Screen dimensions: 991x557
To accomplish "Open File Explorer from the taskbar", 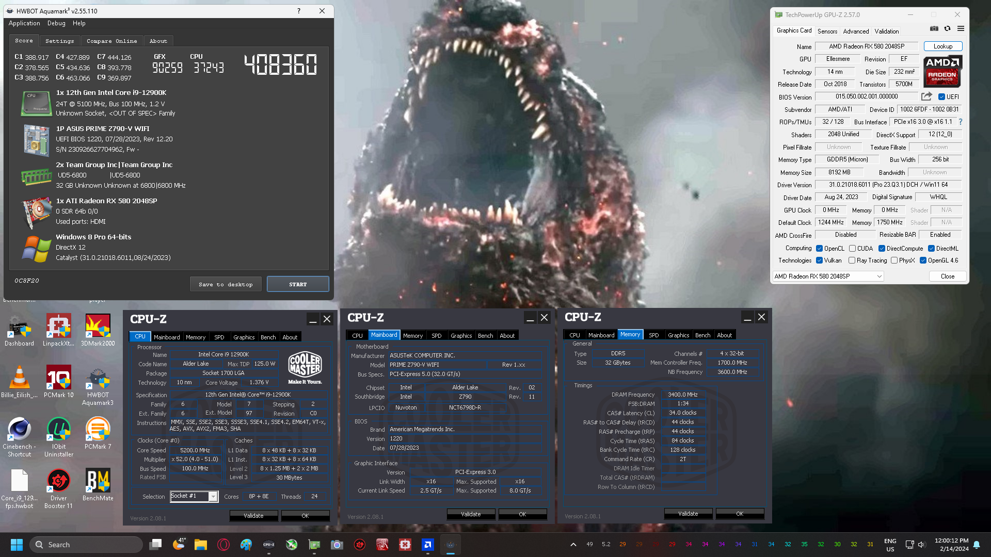I will coord(201,545).
